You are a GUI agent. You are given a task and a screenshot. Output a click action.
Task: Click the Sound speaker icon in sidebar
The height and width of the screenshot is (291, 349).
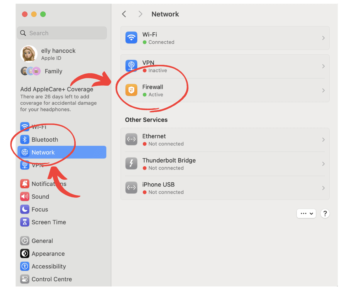[x=25, y=197]
